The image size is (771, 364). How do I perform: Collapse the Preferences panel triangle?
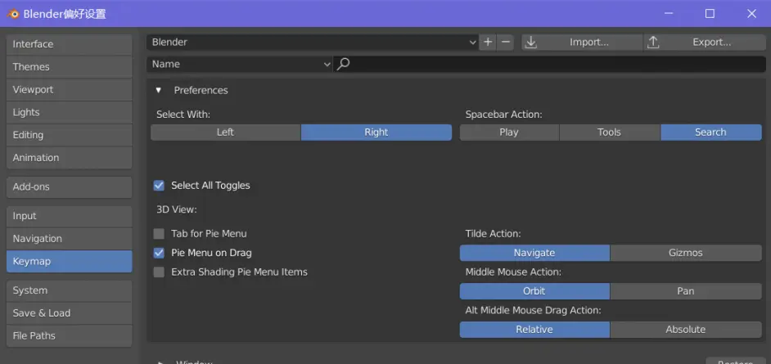pyautogui.click(x=159, y=90)
